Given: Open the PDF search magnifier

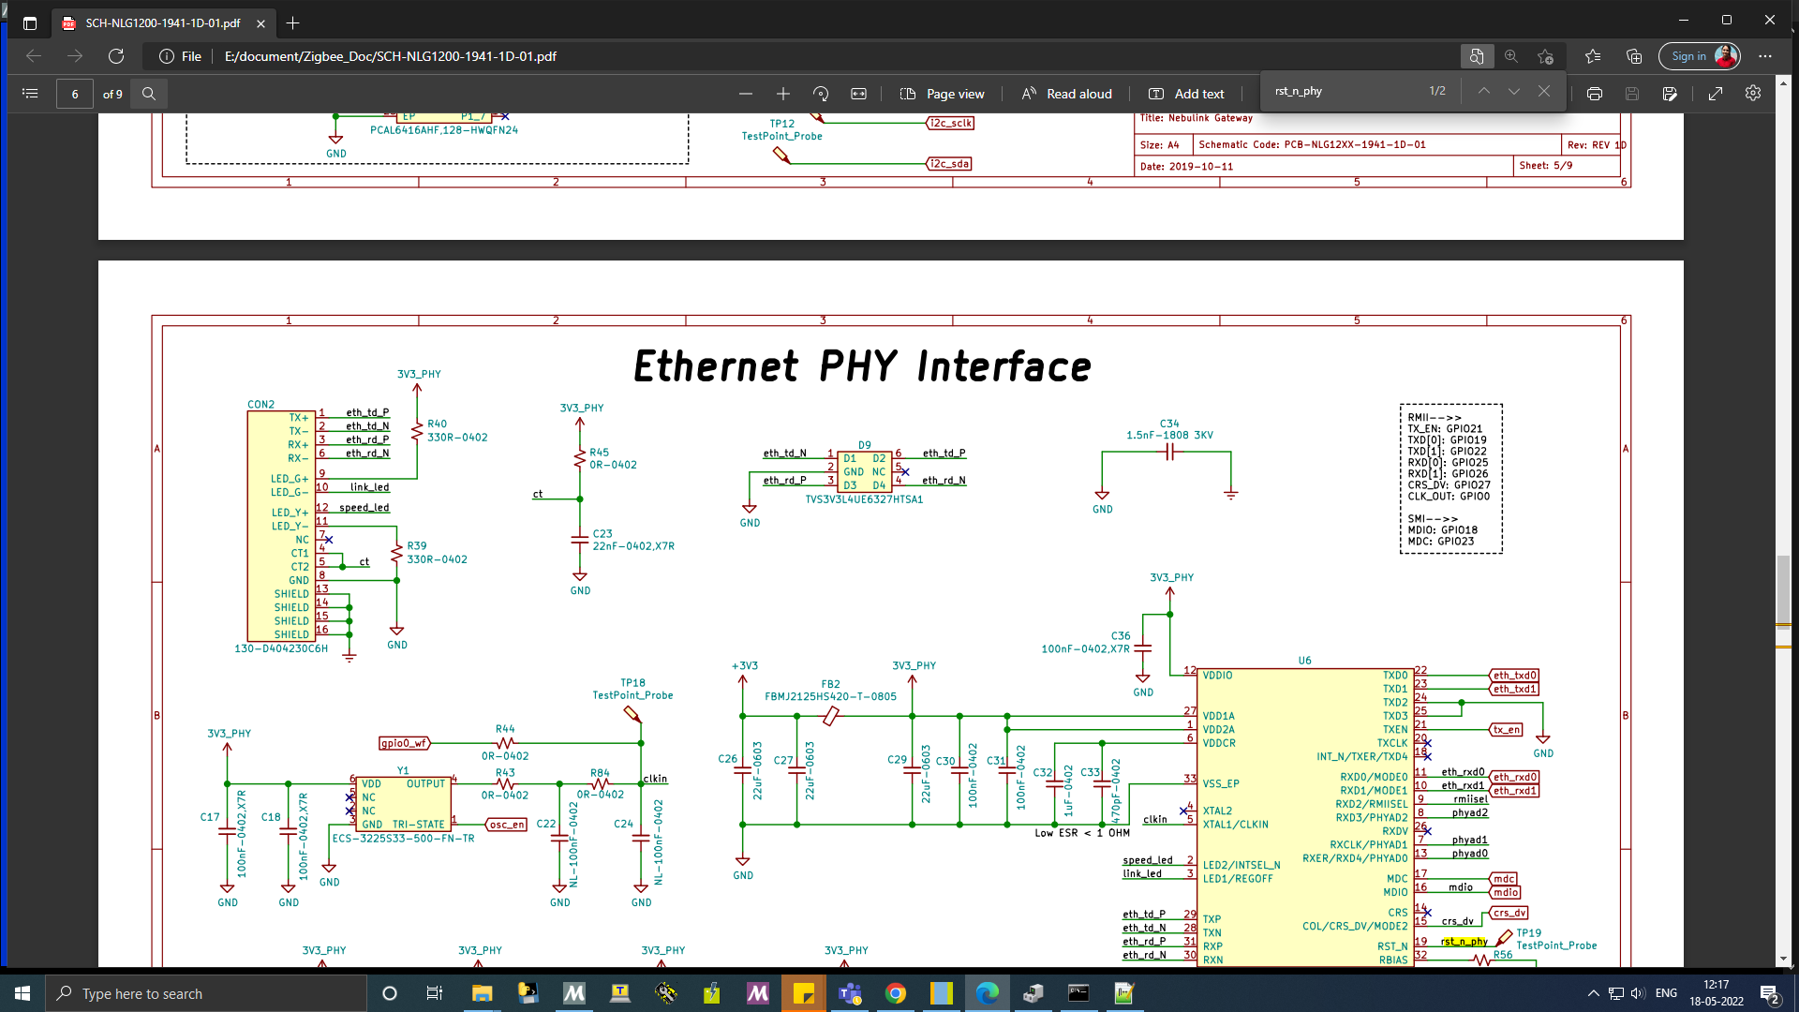Looking at the screenshot, I should [x=149, y=94].
